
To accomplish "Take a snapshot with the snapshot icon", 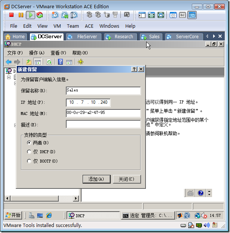I will [x=55, y=15].
